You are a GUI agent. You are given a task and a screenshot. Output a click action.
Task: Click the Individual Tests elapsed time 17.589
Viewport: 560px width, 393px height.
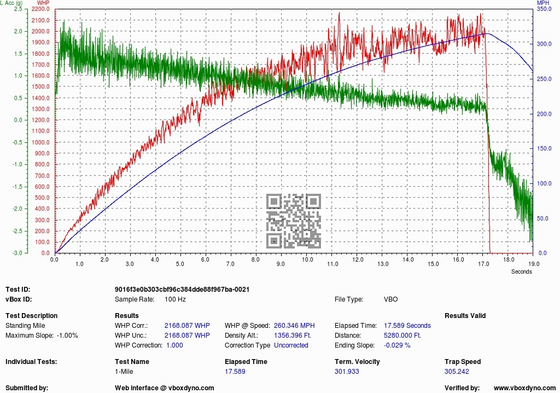coord(235,372)
